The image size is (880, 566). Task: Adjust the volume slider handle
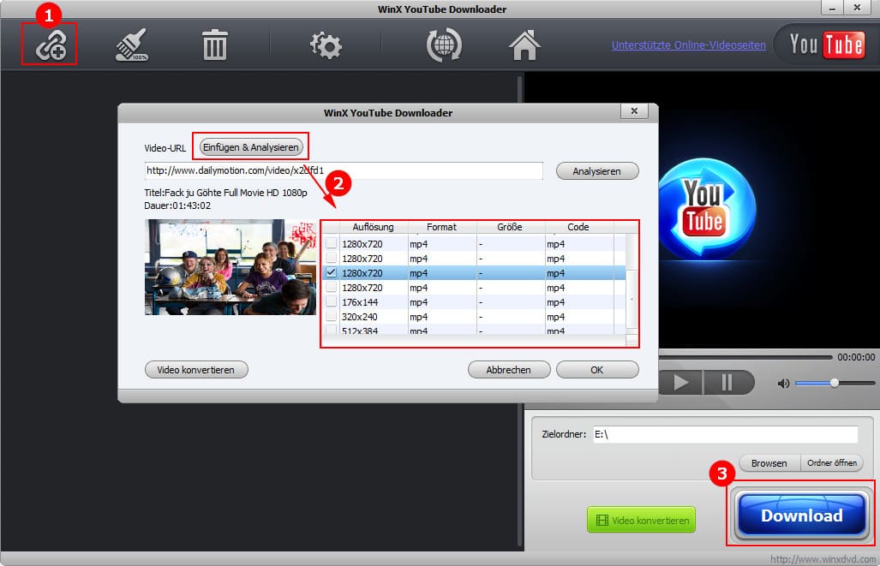[x=835, y=383]
